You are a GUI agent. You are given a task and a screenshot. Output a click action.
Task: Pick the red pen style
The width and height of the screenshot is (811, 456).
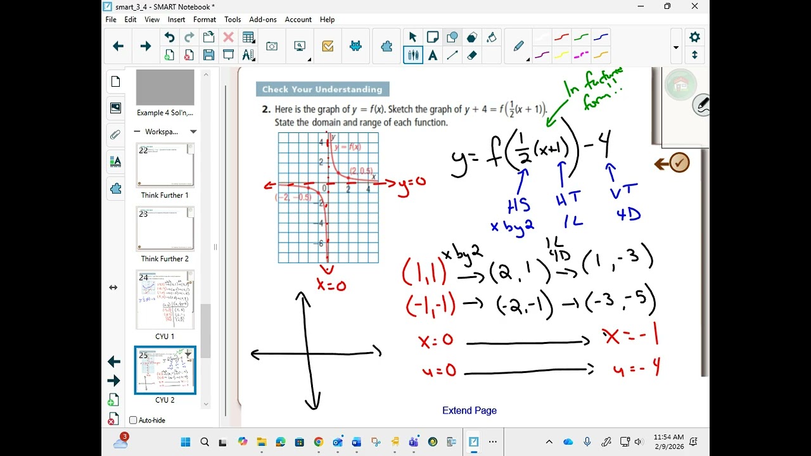click(x=562, y=37)
